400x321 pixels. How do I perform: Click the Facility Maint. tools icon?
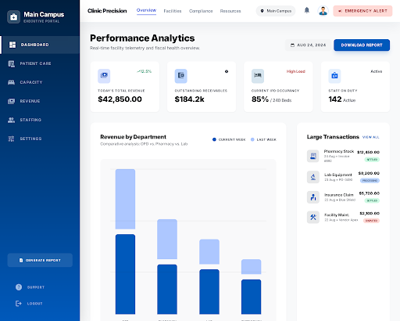pyautogui.click(x=313, y=217)
